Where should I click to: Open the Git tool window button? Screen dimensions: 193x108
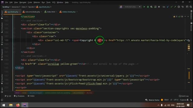click(8, 96)
